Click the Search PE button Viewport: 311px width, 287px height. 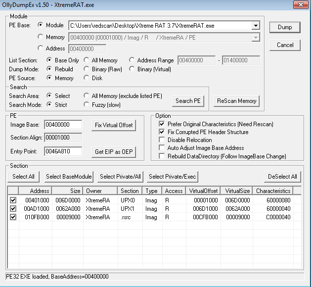point(188,101)
